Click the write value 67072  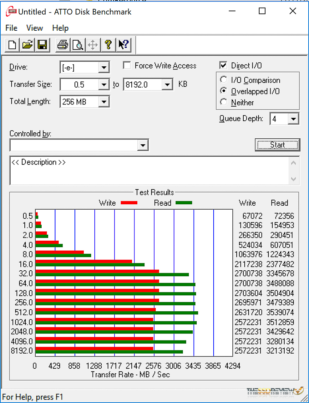point(252,216)
